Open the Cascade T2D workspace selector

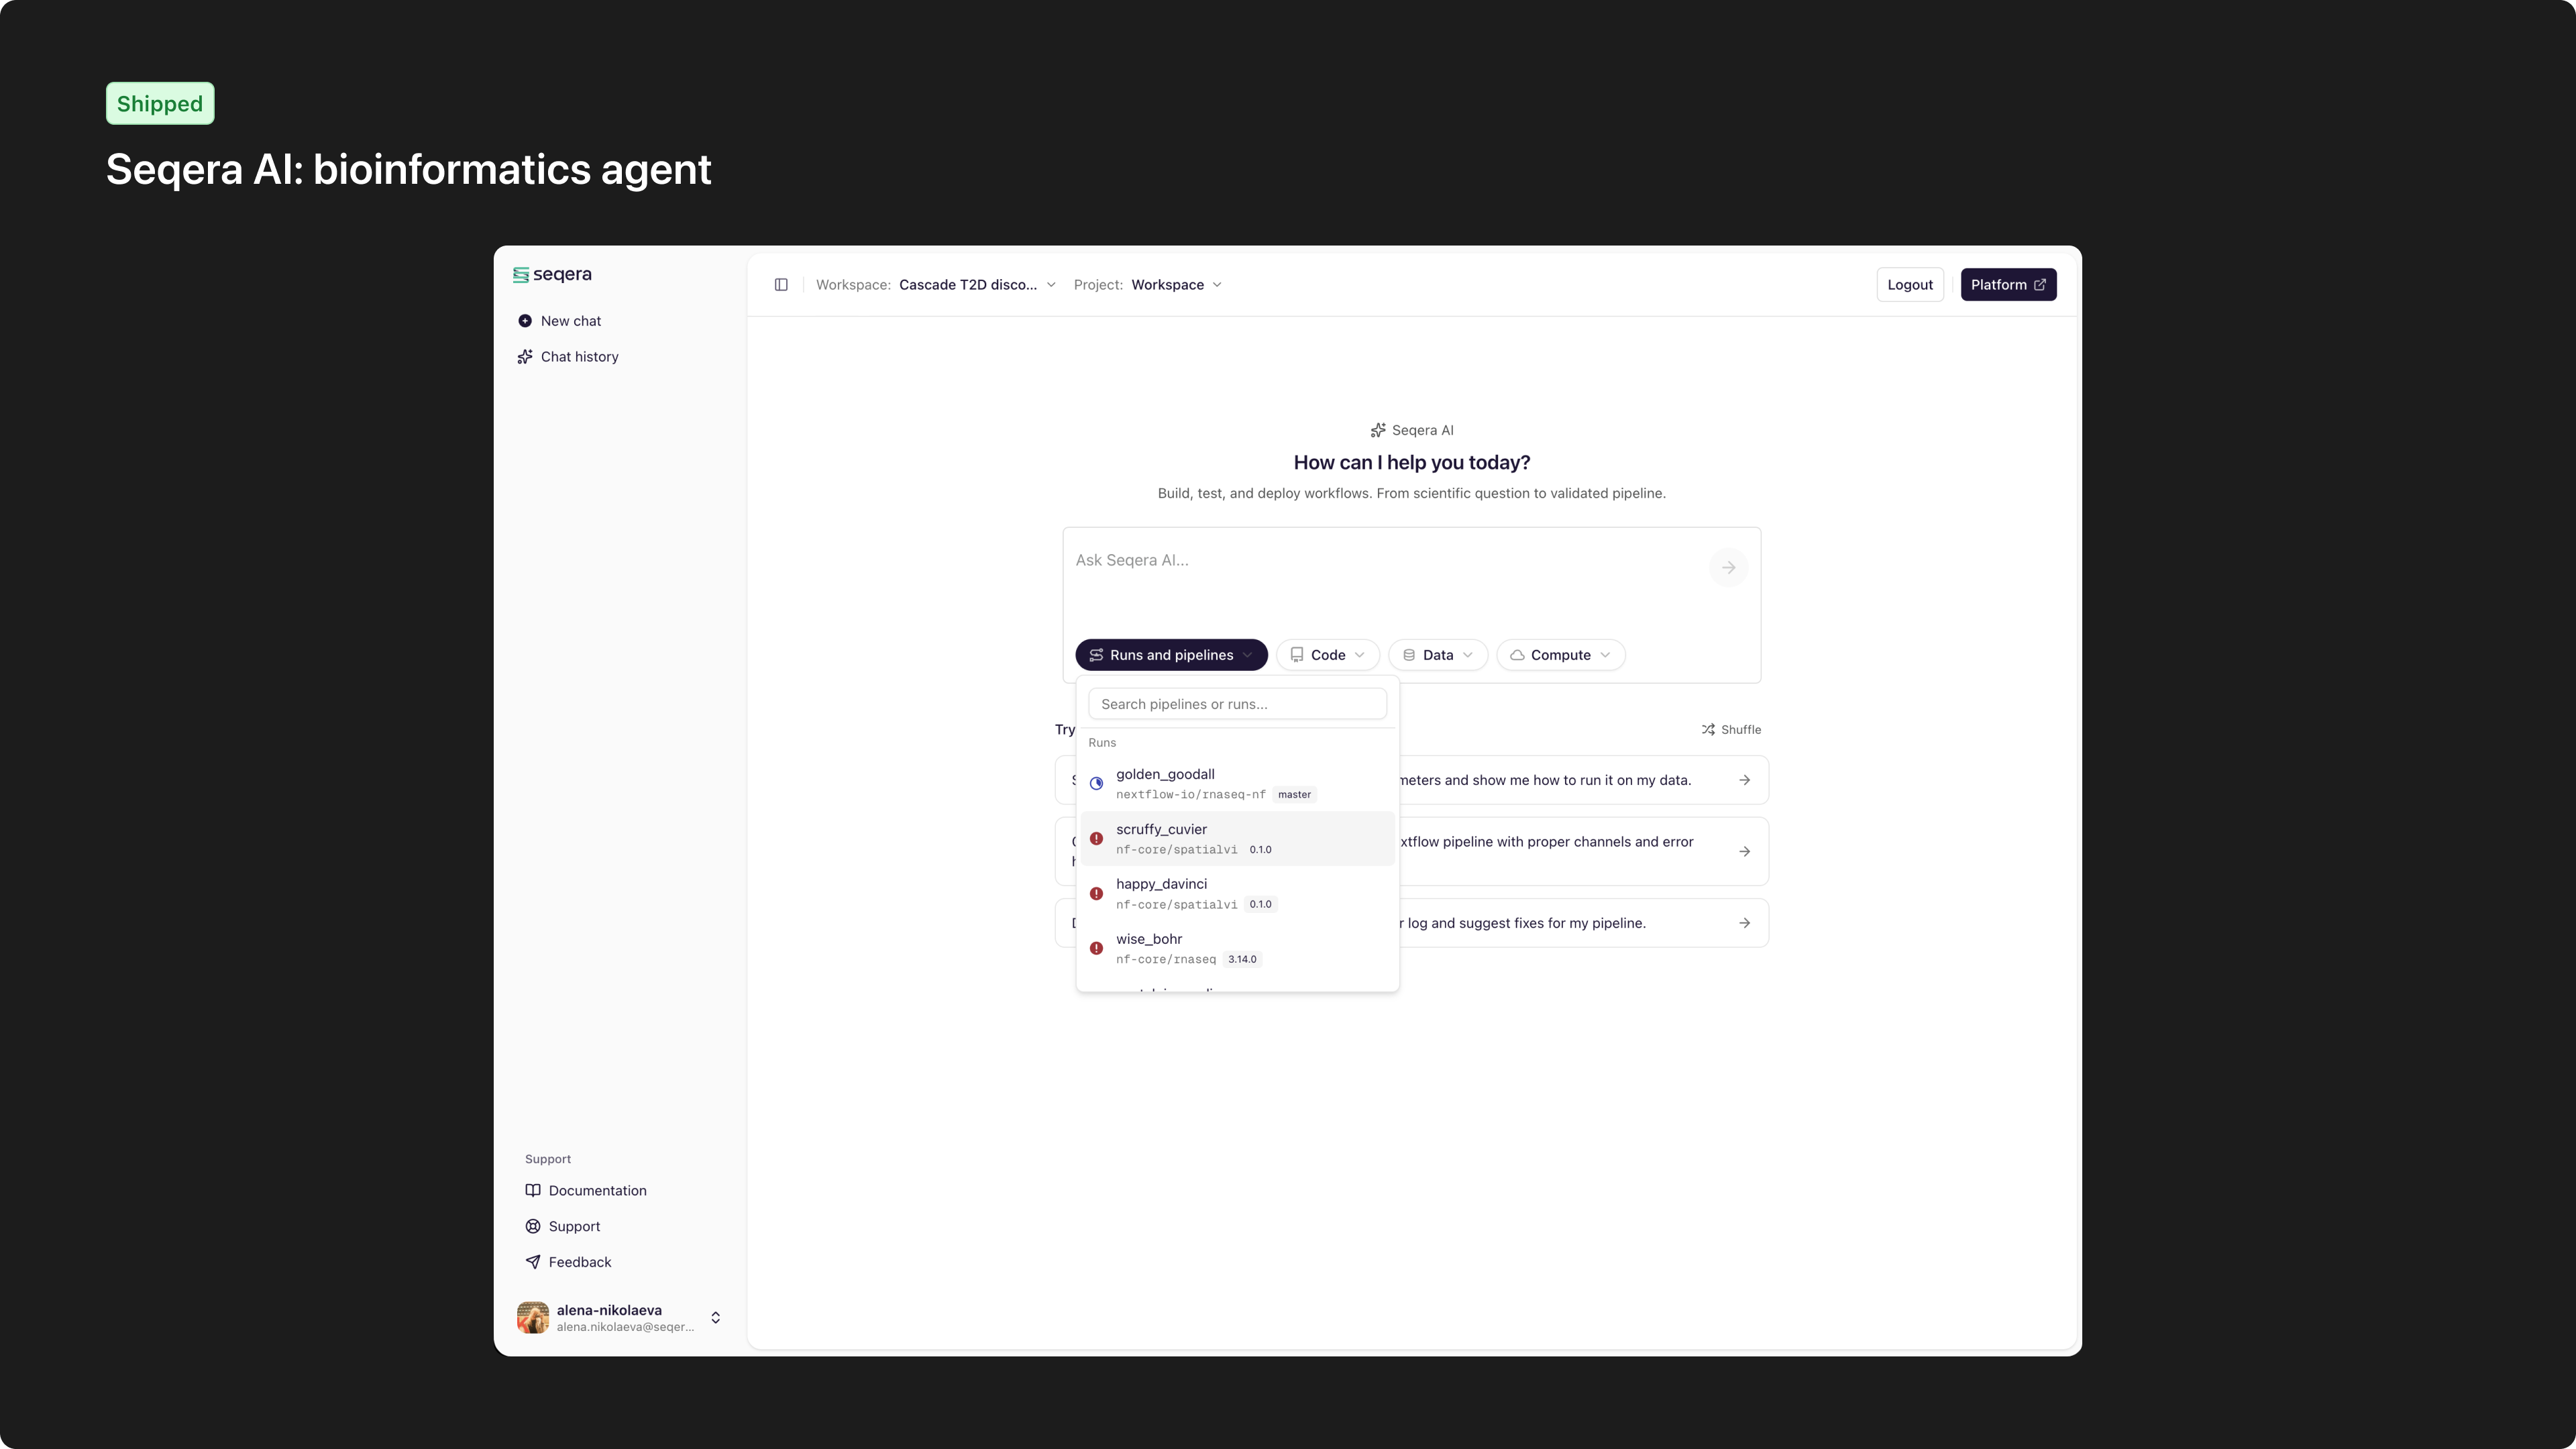tap(977, 284)
